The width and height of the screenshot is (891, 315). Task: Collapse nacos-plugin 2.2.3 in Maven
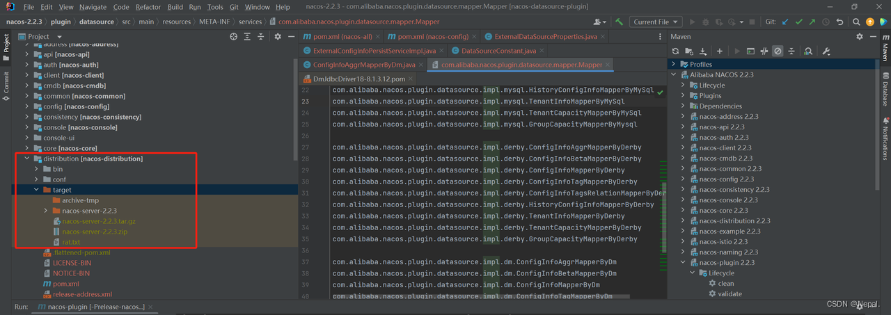(684, 263)
